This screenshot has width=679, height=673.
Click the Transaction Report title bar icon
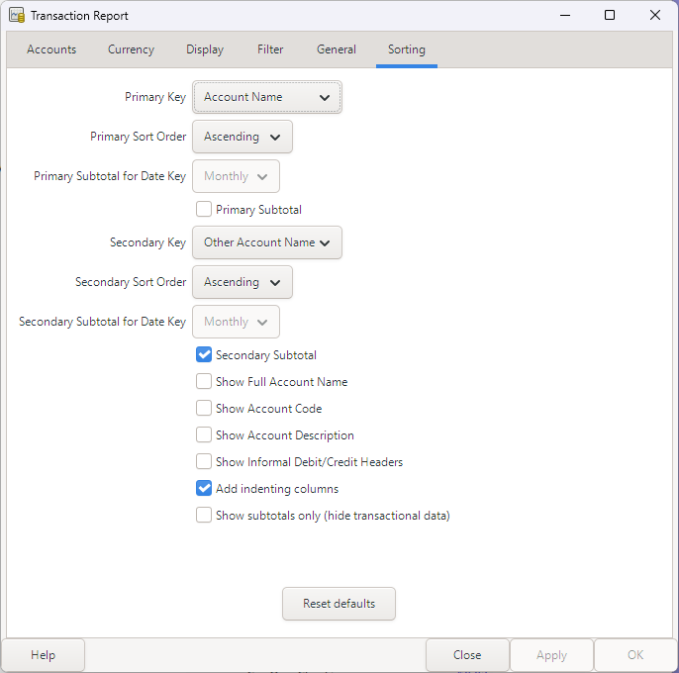(x=17, y=16)
